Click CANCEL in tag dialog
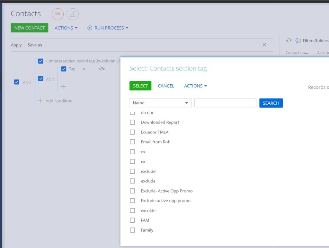329x248 pixels. click(166, 86)
